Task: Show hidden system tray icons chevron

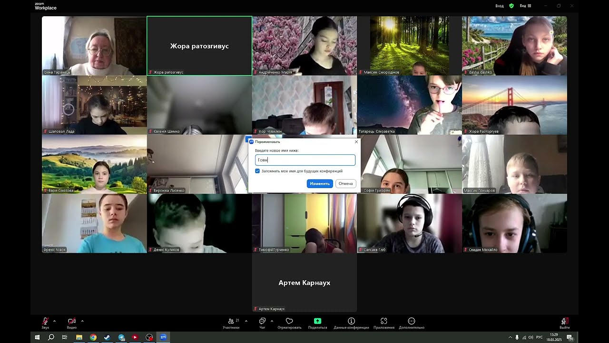Action: tap(511, 338)
